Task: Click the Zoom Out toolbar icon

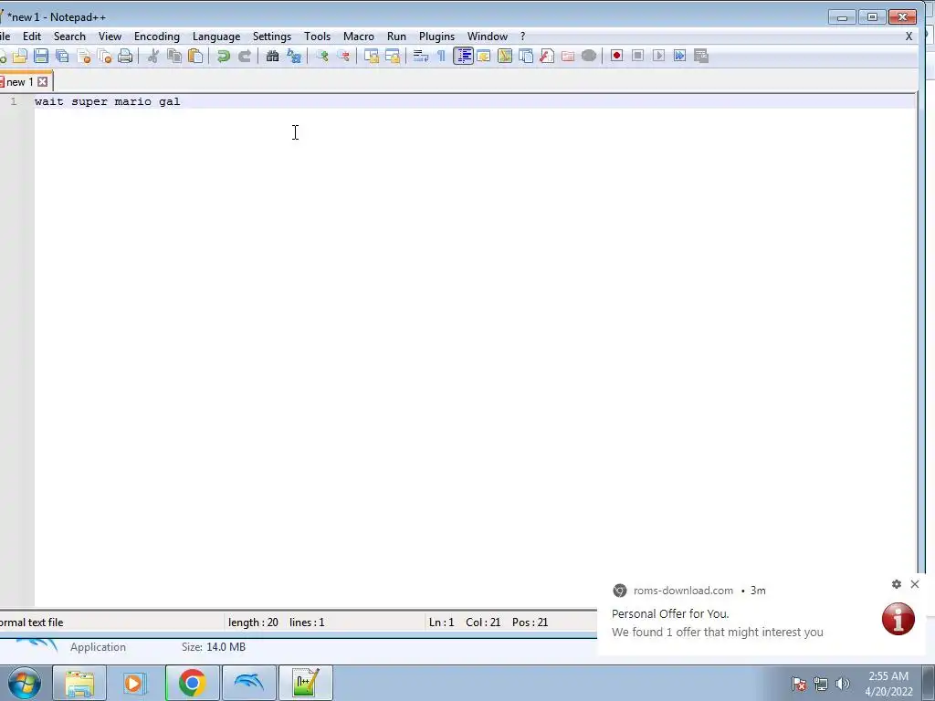Action: tap(343, 56)
